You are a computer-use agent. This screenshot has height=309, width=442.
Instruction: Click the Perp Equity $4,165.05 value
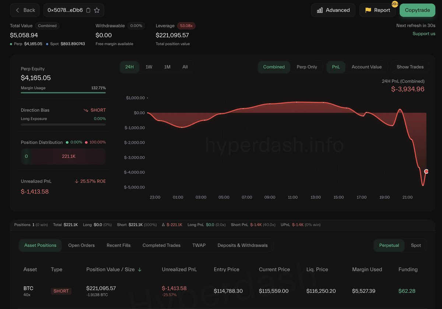tap(36, 78)
